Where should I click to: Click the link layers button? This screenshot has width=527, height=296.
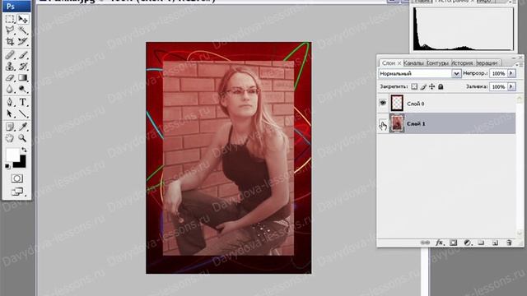(425, 243)
